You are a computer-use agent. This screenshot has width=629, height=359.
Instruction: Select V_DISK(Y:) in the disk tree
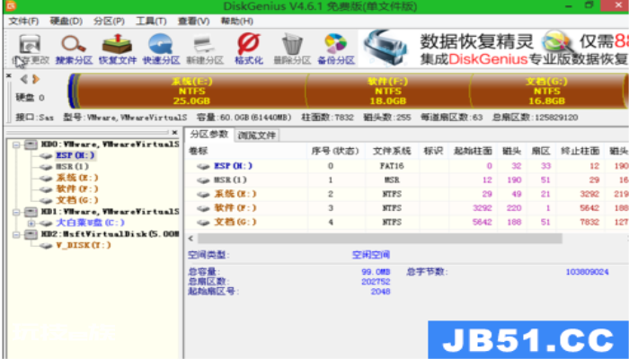coord(84,245)
